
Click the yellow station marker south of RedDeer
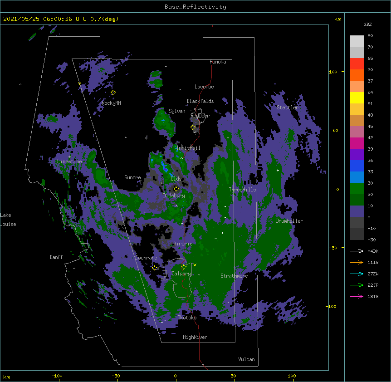tap(193, 127)
